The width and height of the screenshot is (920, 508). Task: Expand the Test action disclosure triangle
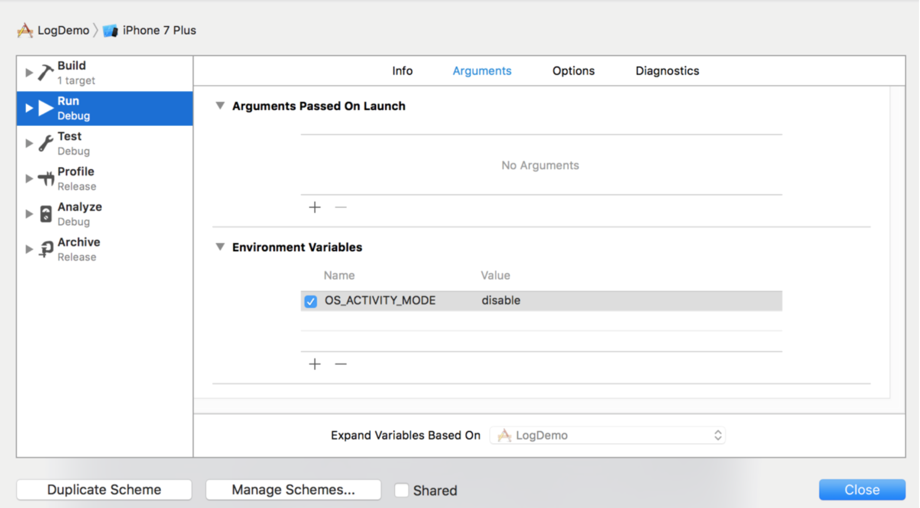pyautogui.click(x=29, y=143)
